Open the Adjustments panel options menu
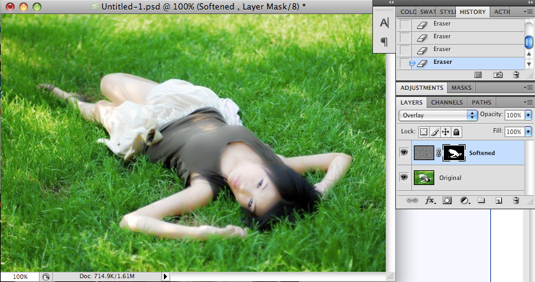The height and width of the screenshot is (282, 535). pyautogui.click(x=527, y=88)
